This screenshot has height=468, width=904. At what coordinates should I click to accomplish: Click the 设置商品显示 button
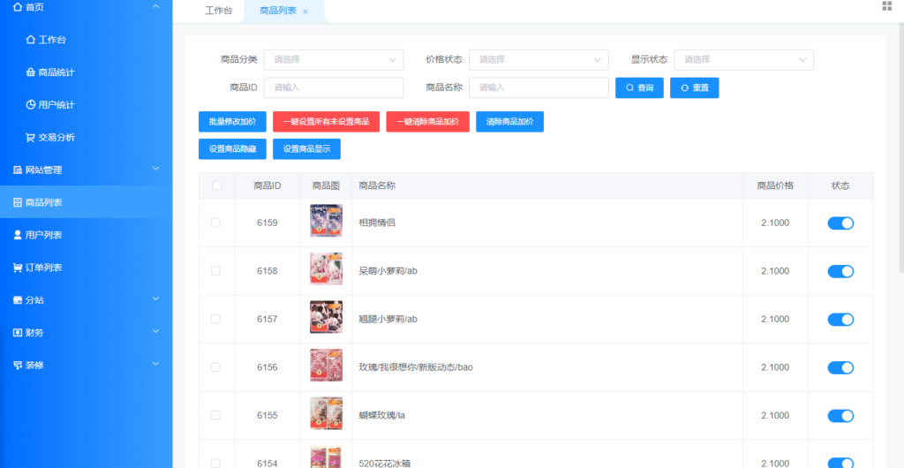coord(306,148)
